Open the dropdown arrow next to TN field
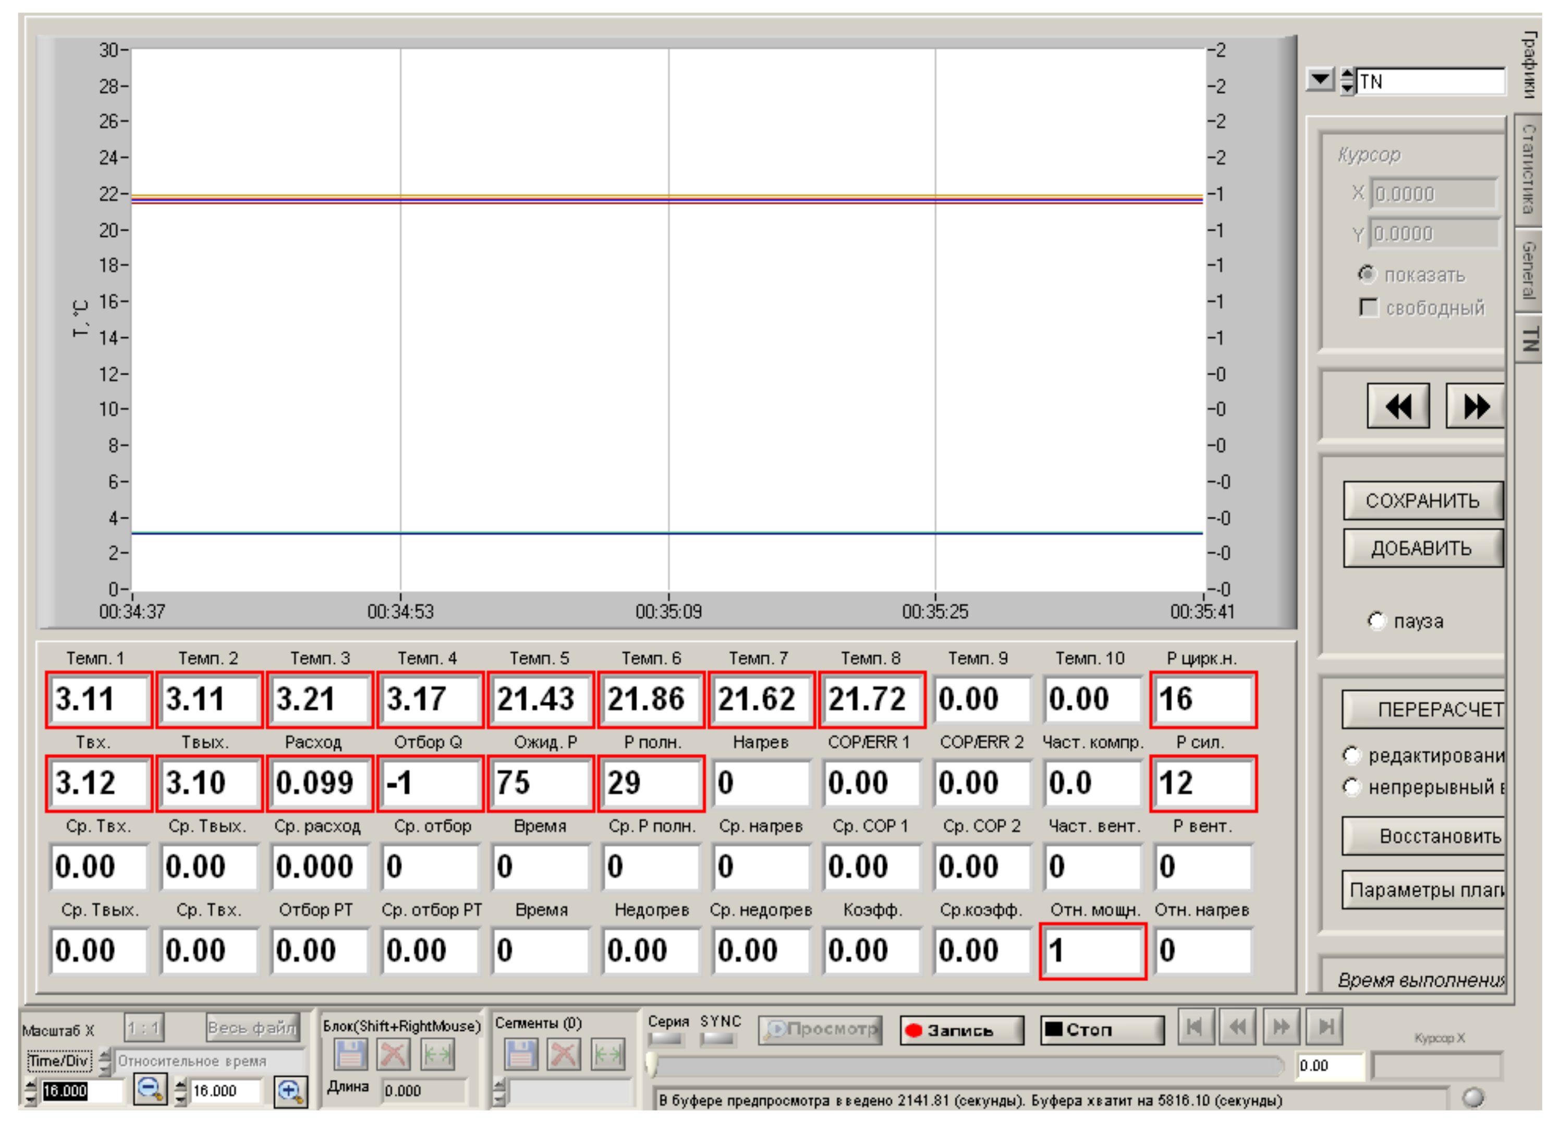Viewport: 1560px width, 1122px height. pyautogui.click(x=1320, y=80)
